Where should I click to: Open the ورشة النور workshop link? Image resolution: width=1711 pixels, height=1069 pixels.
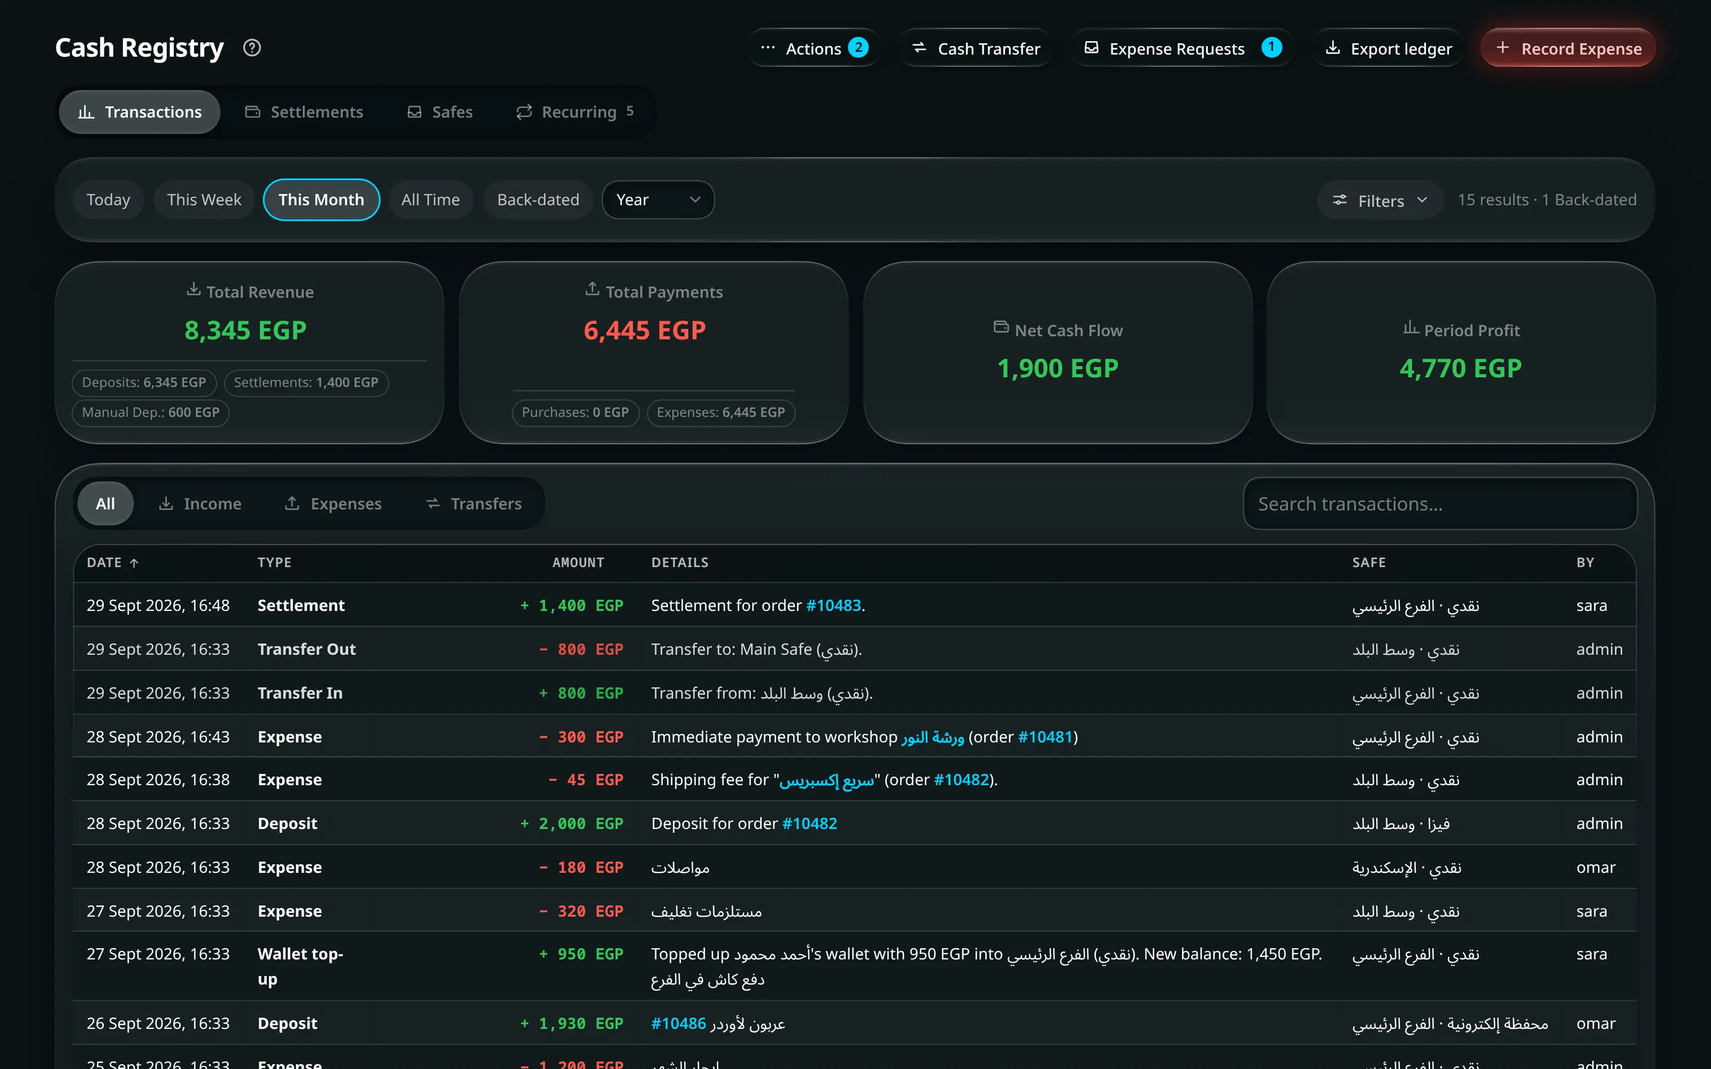pyautogui.click(x=932, y=738)
